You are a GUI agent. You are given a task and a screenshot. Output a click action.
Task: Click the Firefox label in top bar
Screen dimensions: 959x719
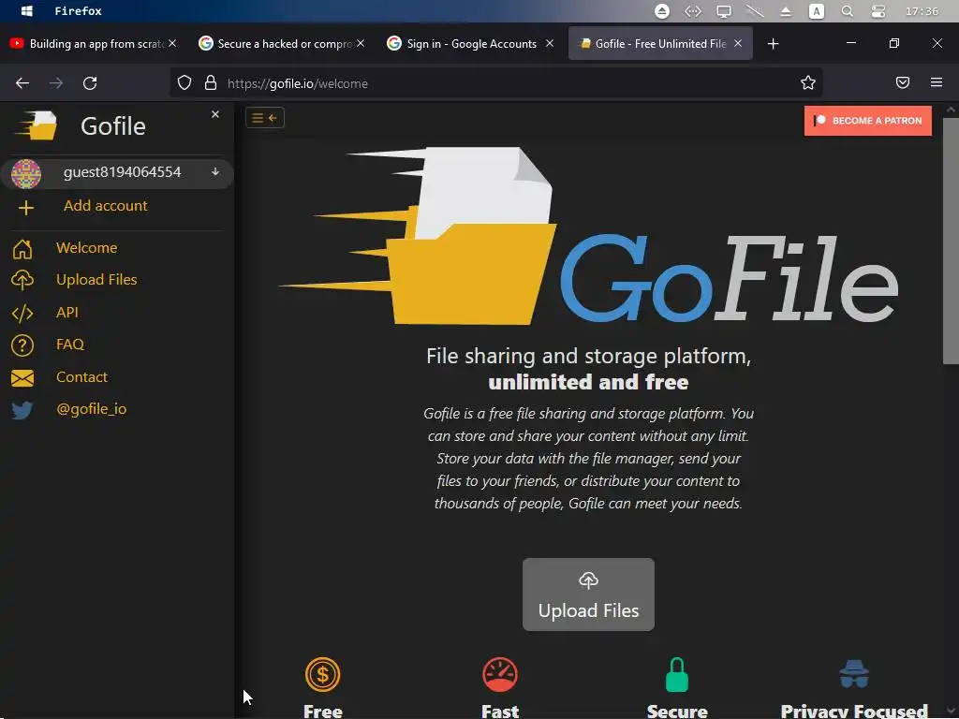[79, 11]
